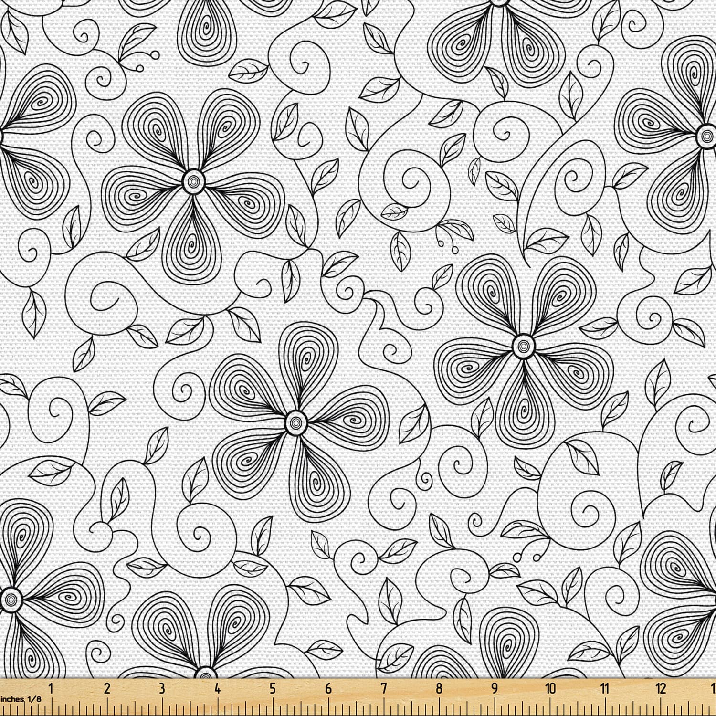Click the "7" marking on the ruler
This screenshot has width=716, height=716.
(383, 689)
